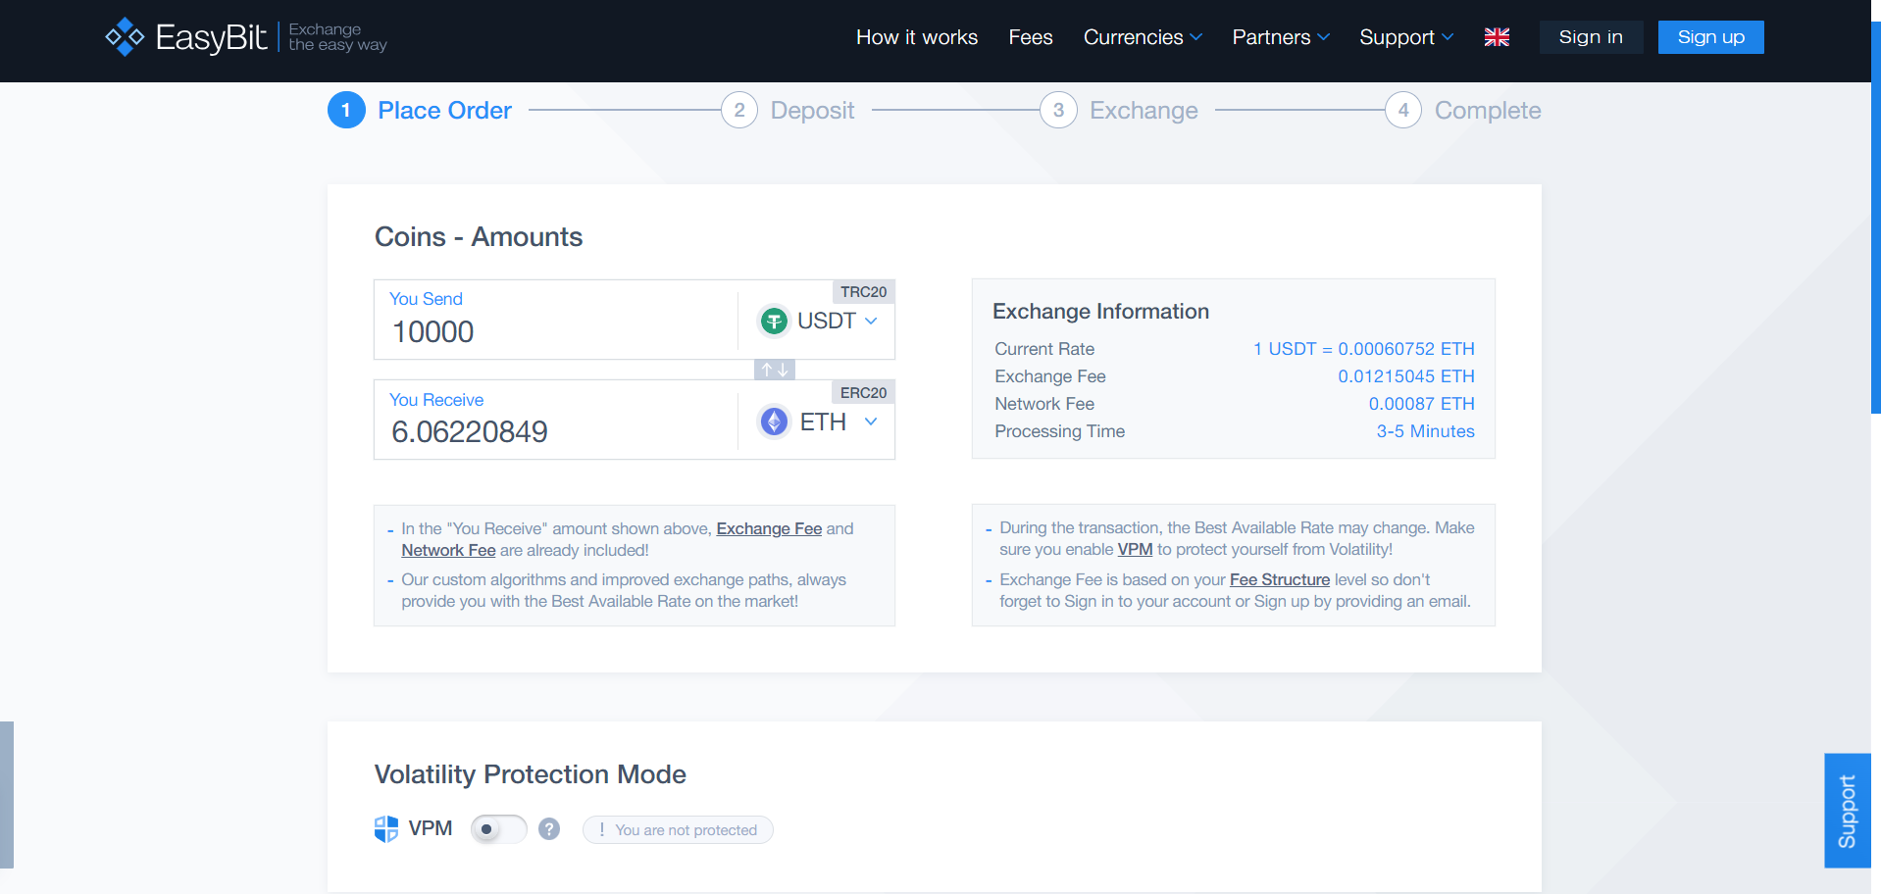Image resolution: width=1881 pixels, height=894 pixels.
Task: Open the Fee Structure link
Action: coord(1280,579)
